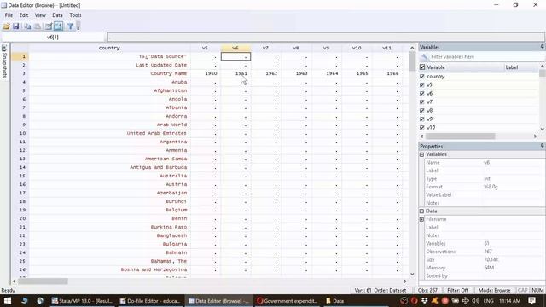Open the Data menu
The height and width of the screenshot is (307, 546).
click(x=57, y=15)
